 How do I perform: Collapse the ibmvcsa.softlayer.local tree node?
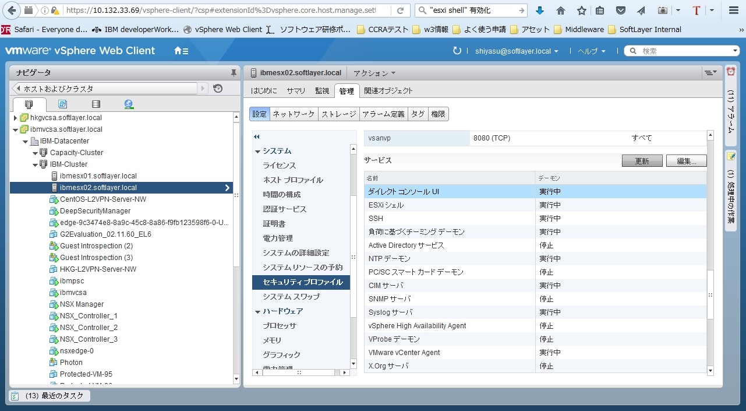pos(15,129)
